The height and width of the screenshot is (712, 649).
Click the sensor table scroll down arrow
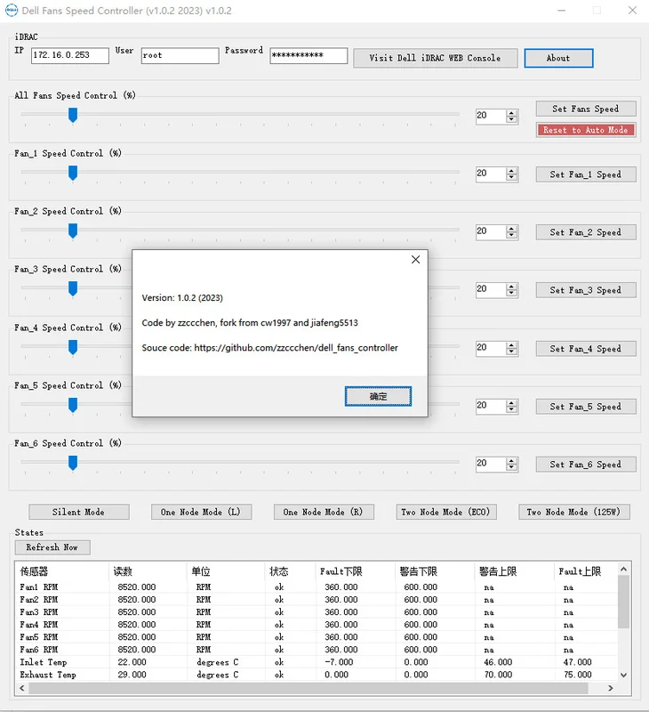623,675
